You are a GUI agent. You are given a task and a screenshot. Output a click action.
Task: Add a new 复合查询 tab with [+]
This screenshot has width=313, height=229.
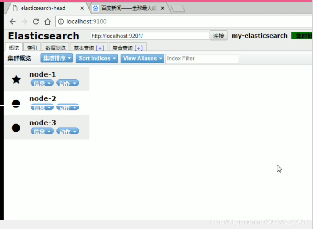click(x=139, y=48)
